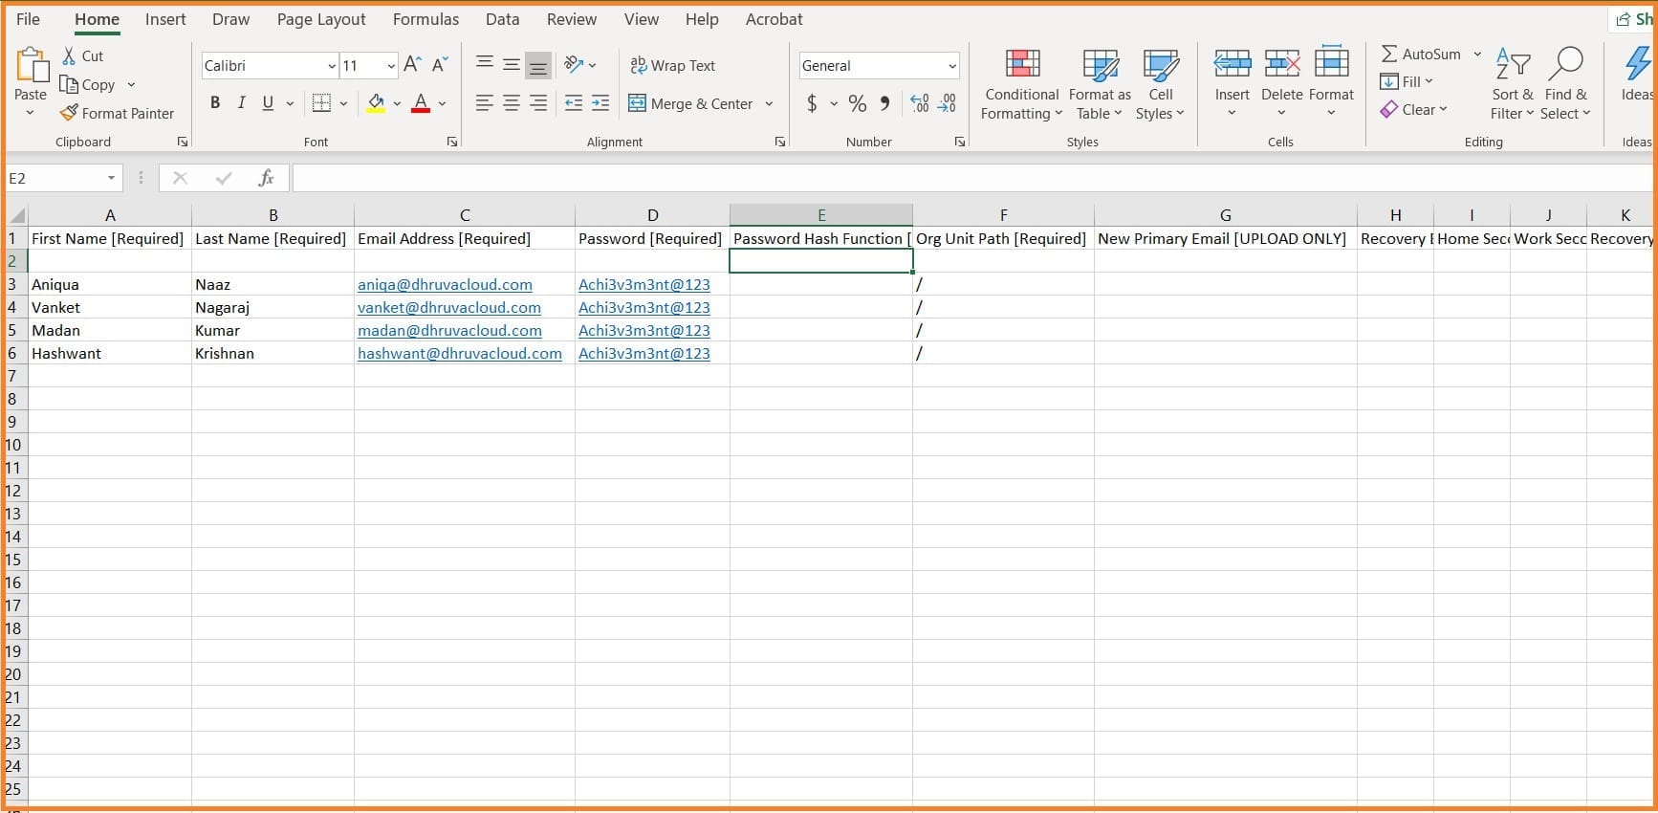This screenshot has width=1658, height=813.
Task: Expand the General number format dropdown
Action: click(951, 65)
